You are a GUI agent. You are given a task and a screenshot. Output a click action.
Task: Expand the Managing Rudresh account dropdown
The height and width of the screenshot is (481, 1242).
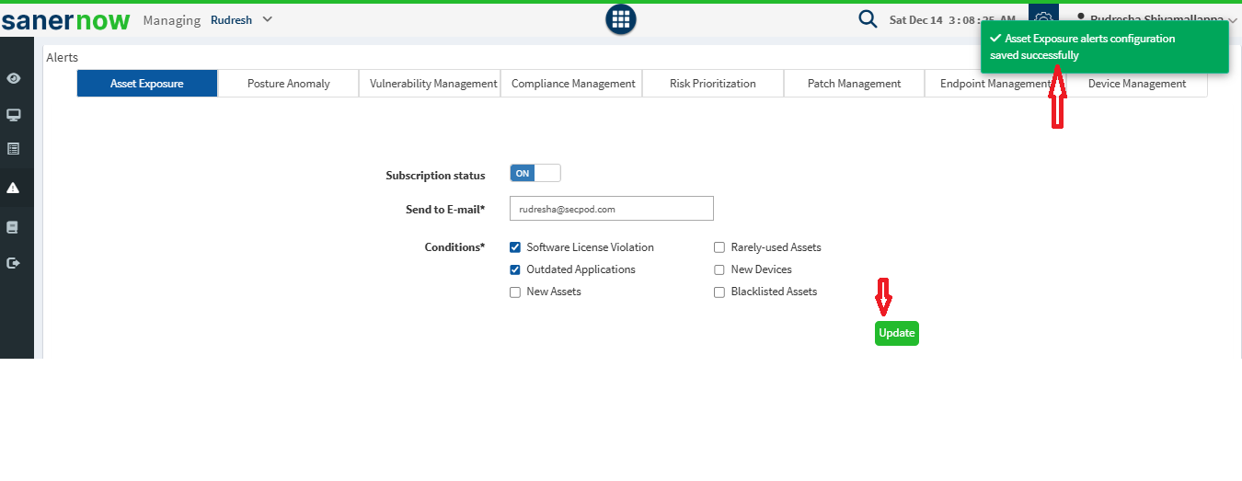tap(241, 19)
